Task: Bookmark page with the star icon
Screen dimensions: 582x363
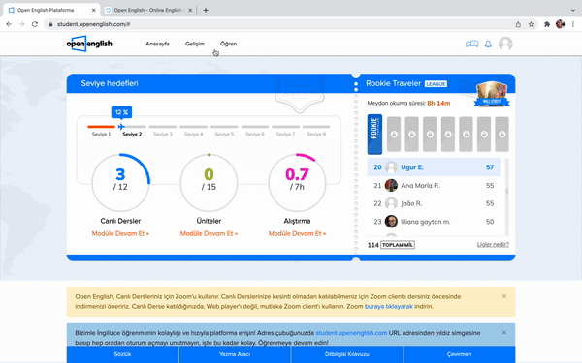Action: 531,24
